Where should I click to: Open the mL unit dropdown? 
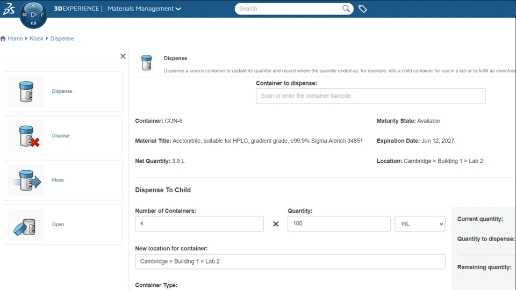(x=420, y=223)
